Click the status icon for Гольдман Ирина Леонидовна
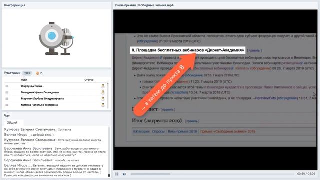The width and height of the screenshot is (320, 180). click(x=103, y=92)
